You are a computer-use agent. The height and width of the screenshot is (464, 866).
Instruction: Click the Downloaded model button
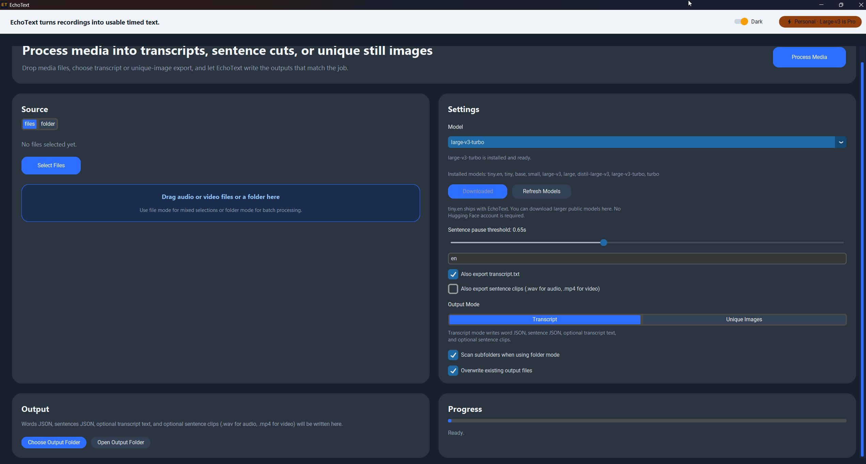point(477,191)
